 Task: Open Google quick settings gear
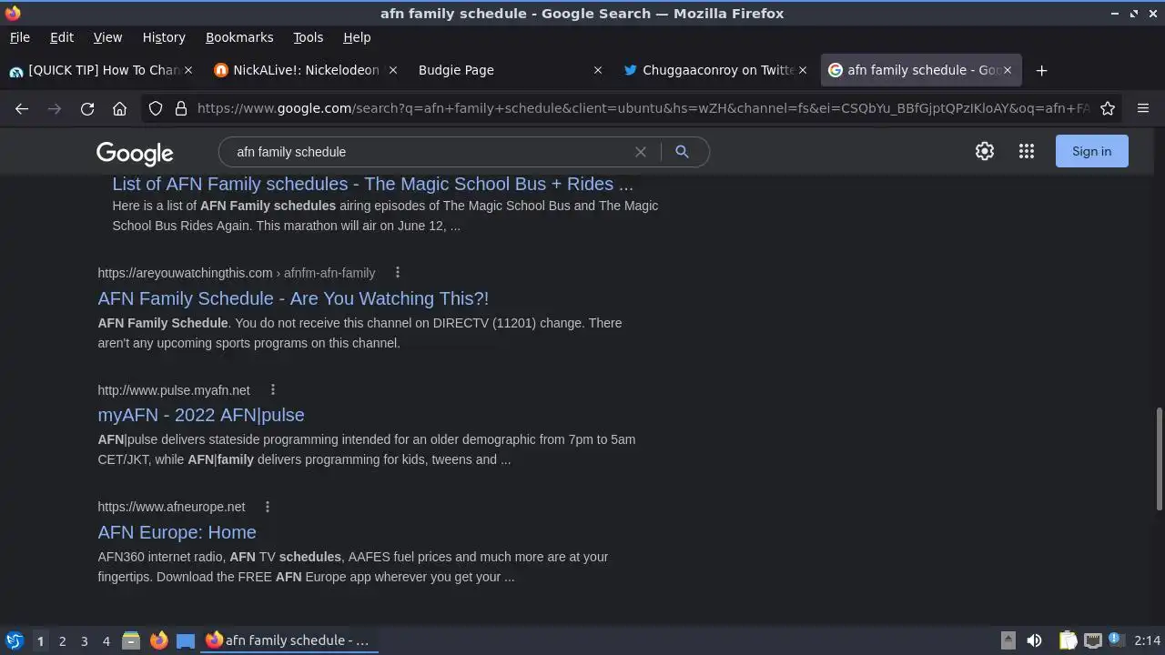click(985, 151)
